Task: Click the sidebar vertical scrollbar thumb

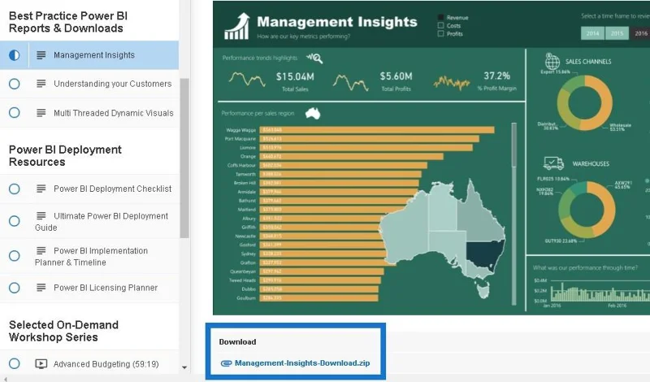Action: 184,158
